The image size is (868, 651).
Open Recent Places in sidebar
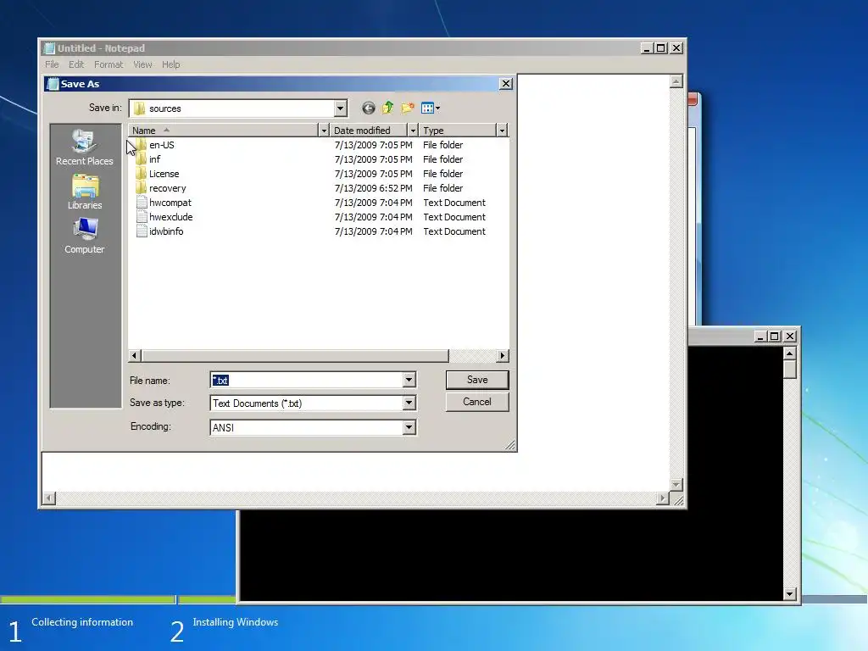84,147
